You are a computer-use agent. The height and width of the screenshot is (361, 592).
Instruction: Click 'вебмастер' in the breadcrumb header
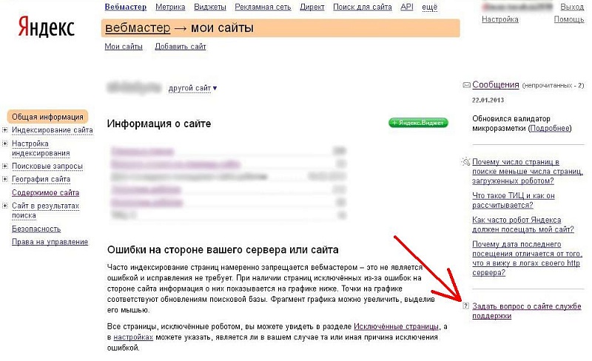[138, 28]
